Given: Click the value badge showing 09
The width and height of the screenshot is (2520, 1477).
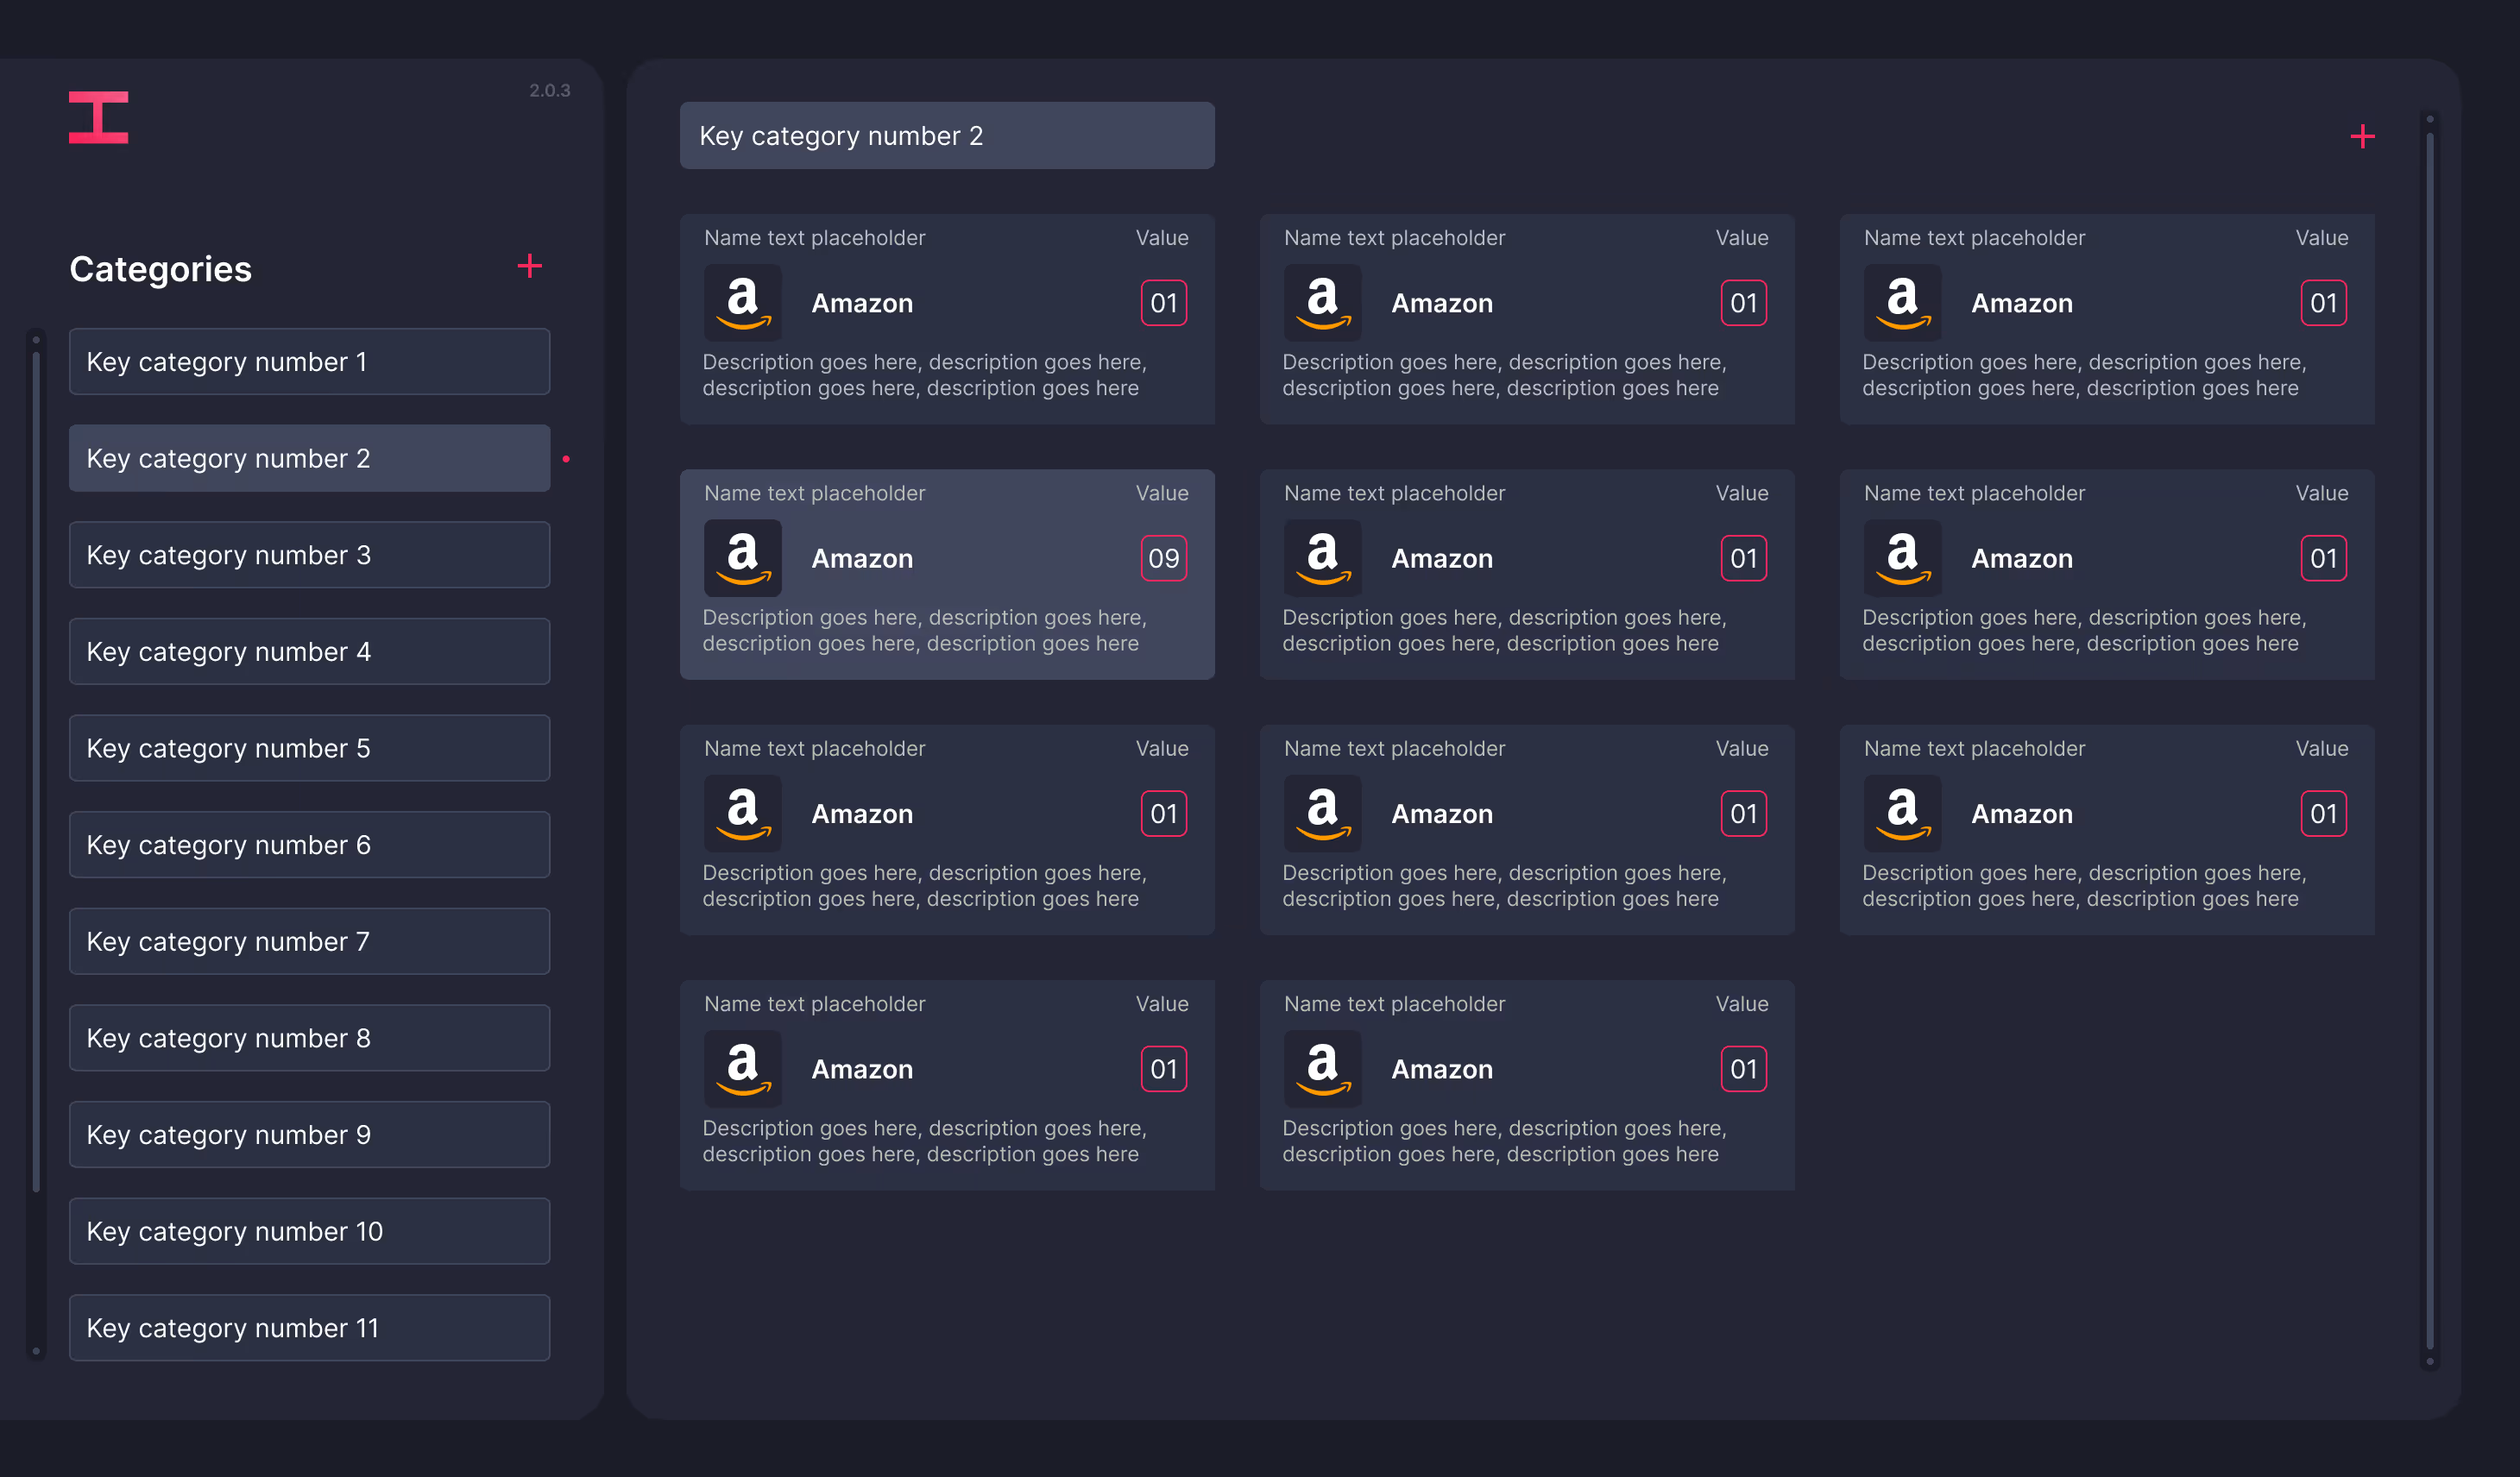Looking at the screenshot, I should click(x=1163, y=558).
